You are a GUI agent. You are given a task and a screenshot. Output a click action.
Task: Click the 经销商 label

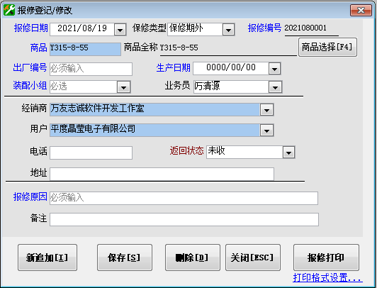pos(34,109)
